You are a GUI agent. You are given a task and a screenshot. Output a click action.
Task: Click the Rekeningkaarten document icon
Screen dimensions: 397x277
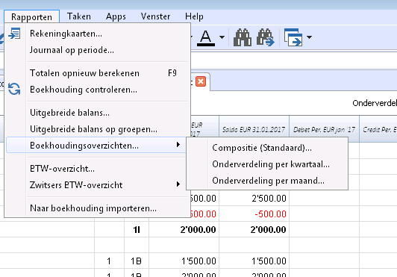tap(14, 34)
